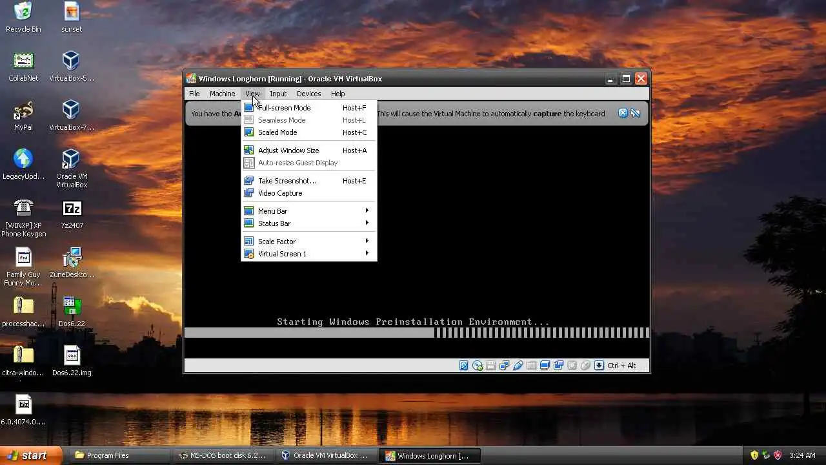This screenshot has width=826, height=465.
Task: Select the ZuneDesktop desktop icon
Action: (72, 263)
